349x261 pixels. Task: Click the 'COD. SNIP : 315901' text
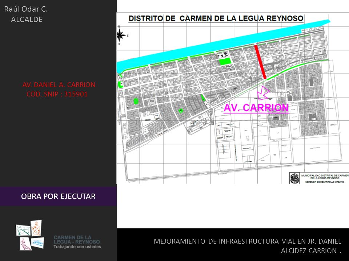(57, 94)
